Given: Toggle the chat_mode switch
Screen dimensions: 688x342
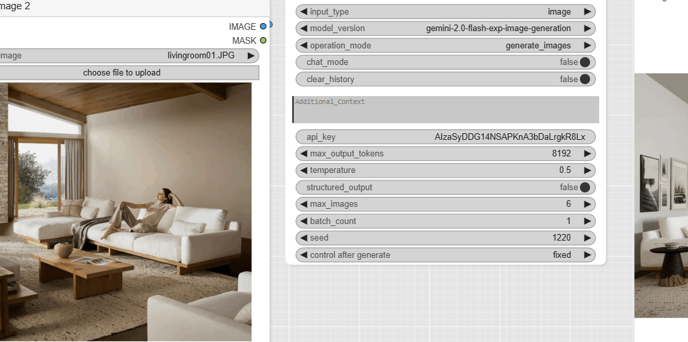Looking at the screenshot, I should (x=585, y=62).
